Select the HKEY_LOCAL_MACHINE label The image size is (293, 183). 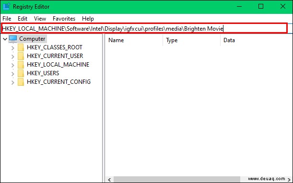click(58, 65)
